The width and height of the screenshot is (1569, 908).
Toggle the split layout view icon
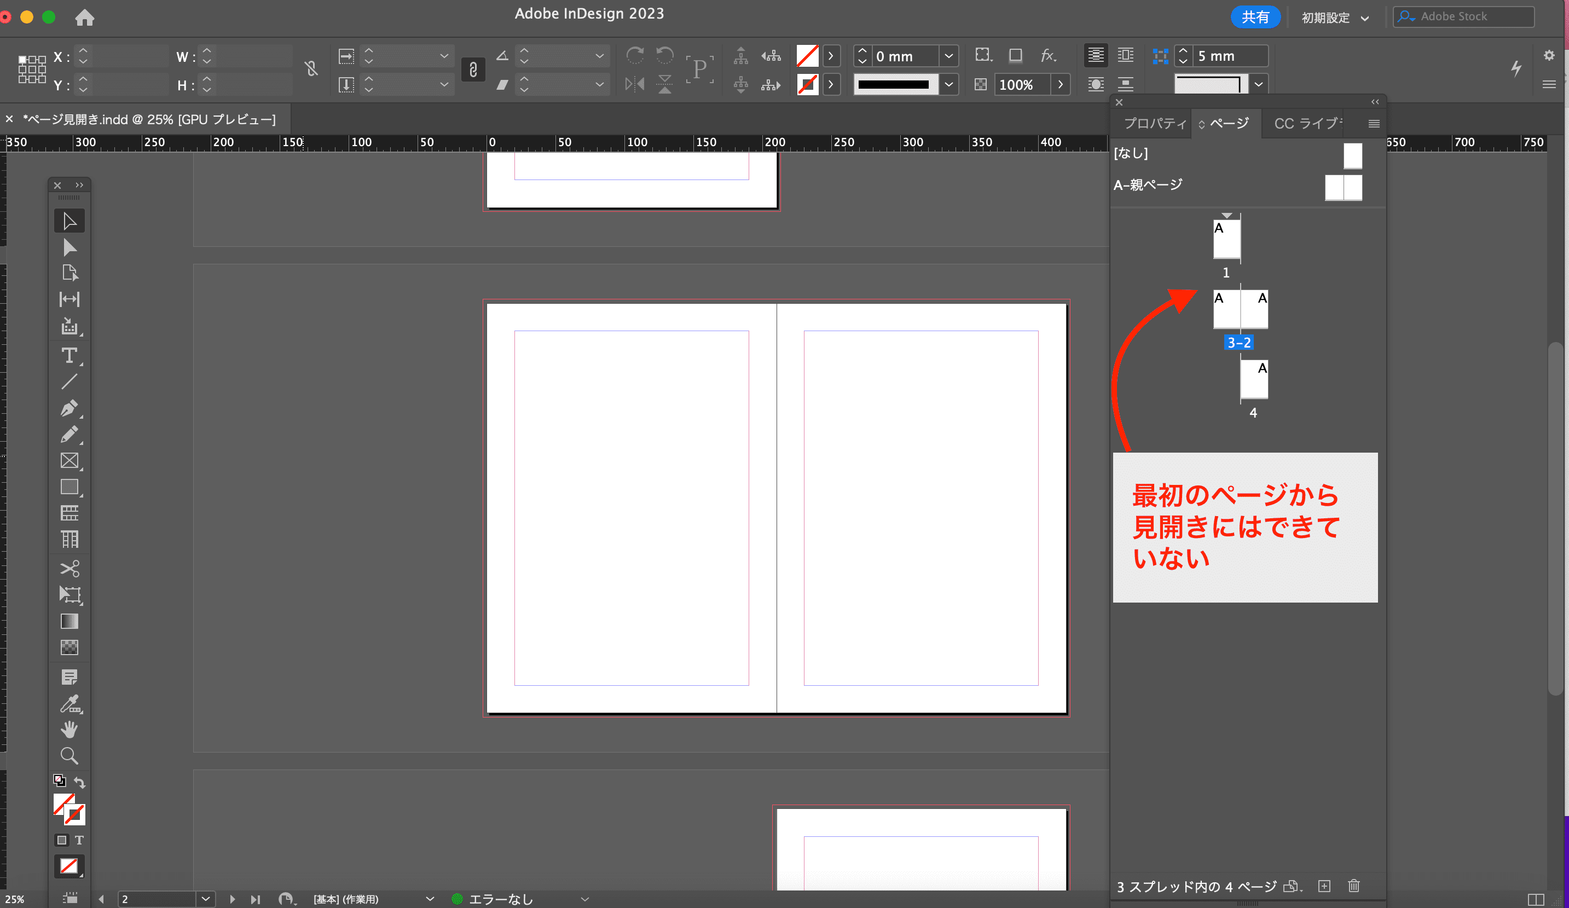click(x=1536, y=899)
